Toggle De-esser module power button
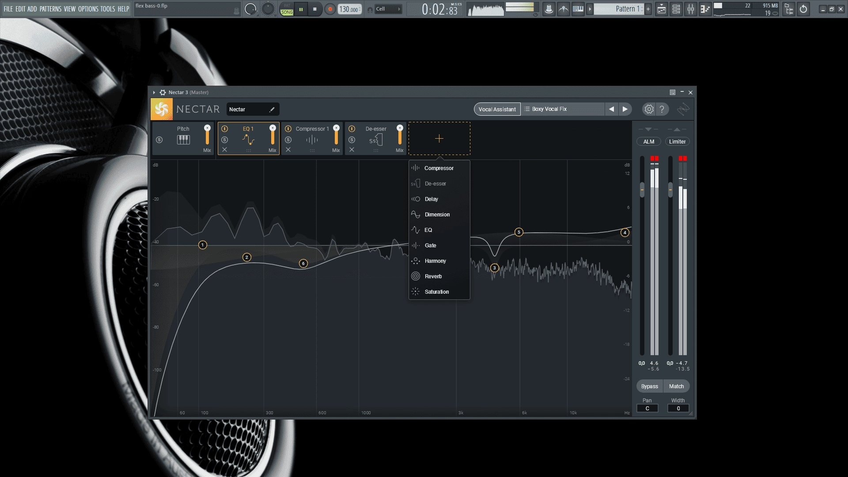 point(352,129)
